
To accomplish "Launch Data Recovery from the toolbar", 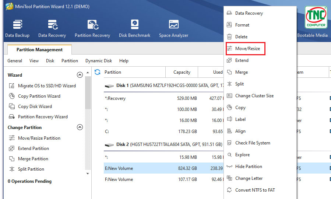I will point(52,29).
